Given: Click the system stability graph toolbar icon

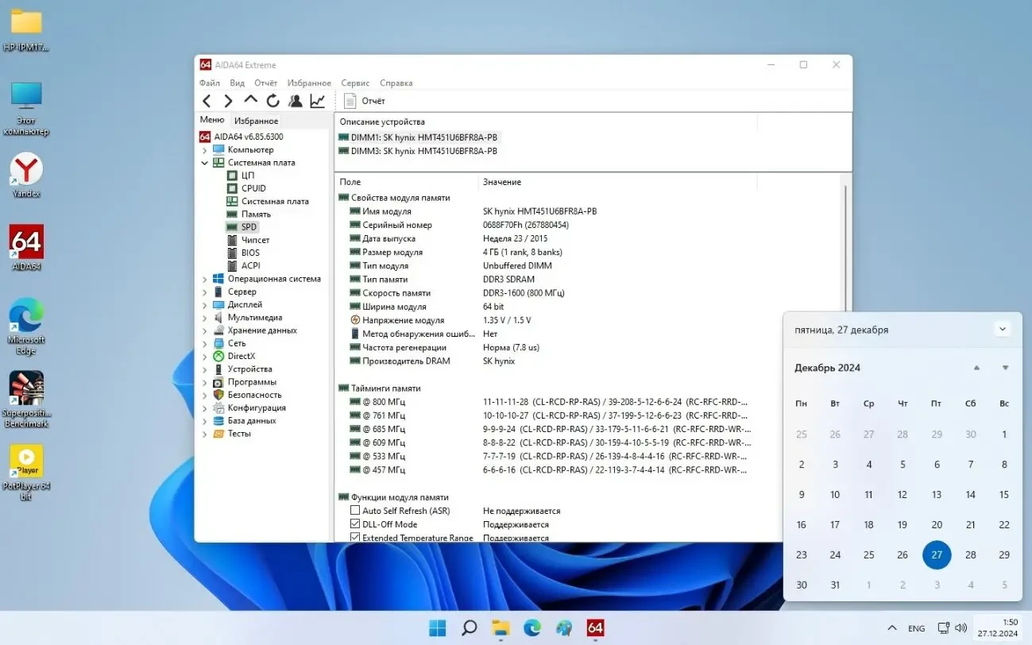Looking at the screenshot, I should click(318, 100).
